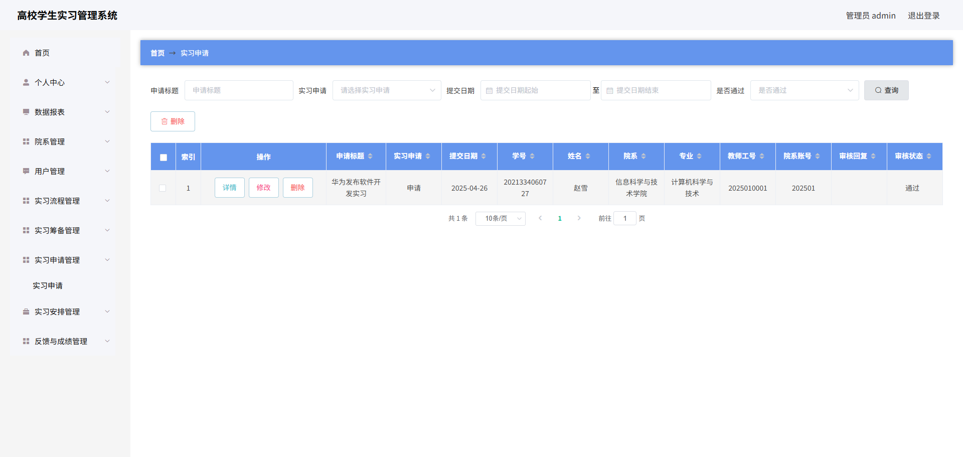This screenshot has height=457, width=963.
Task: Click the 前往 page number input
Action: pos(625,218)
